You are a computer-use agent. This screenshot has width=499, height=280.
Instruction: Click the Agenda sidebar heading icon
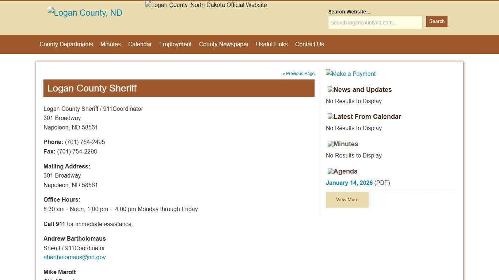pyautogui.click(x=331, y=171)
